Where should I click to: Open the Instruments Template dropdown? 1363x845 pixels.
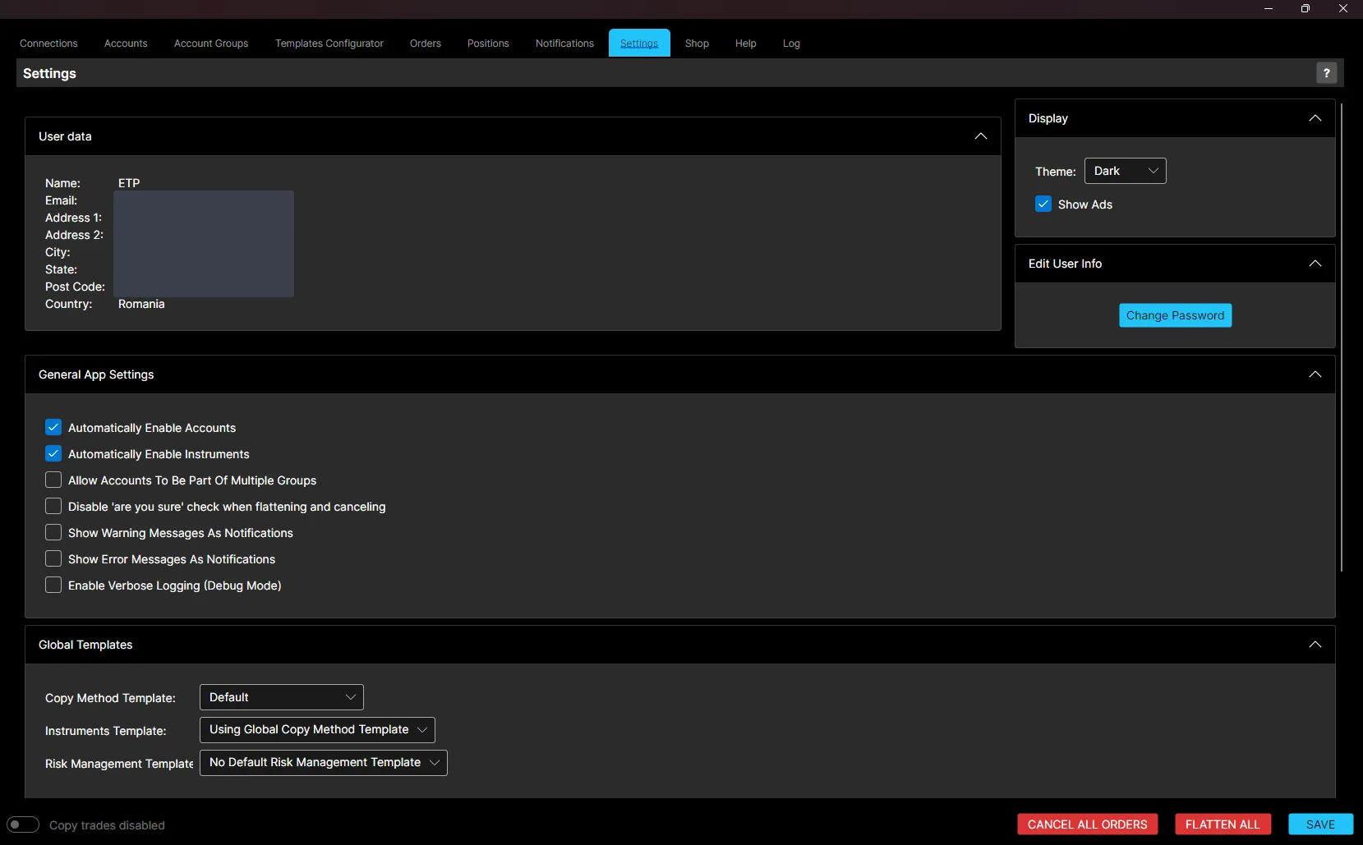click(317, 730)
